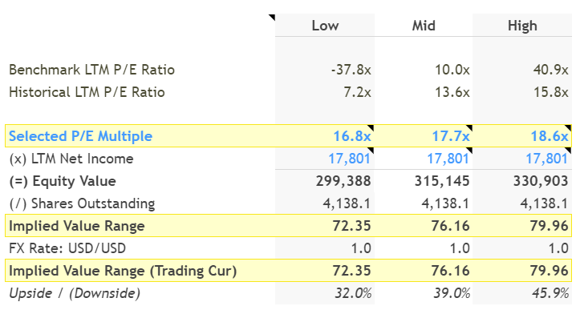Select the High column header
Viewport: 576px width, 310px height.
(522, 26)
